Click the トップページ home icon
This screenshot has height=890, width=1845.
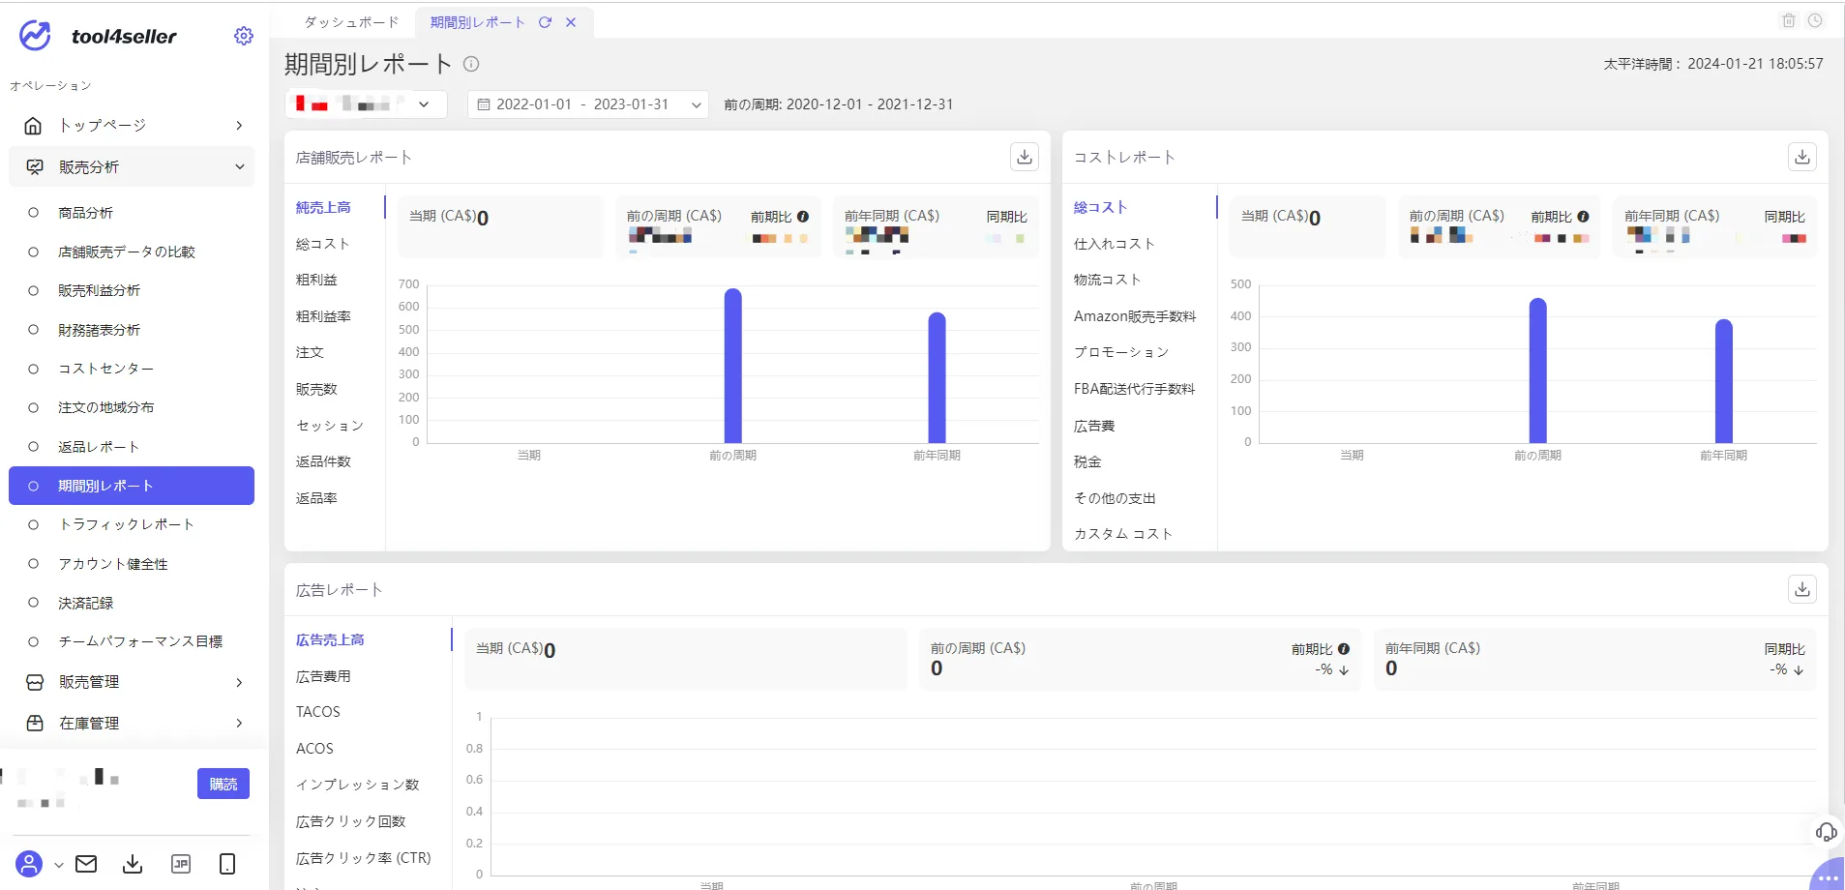[33, 126]
